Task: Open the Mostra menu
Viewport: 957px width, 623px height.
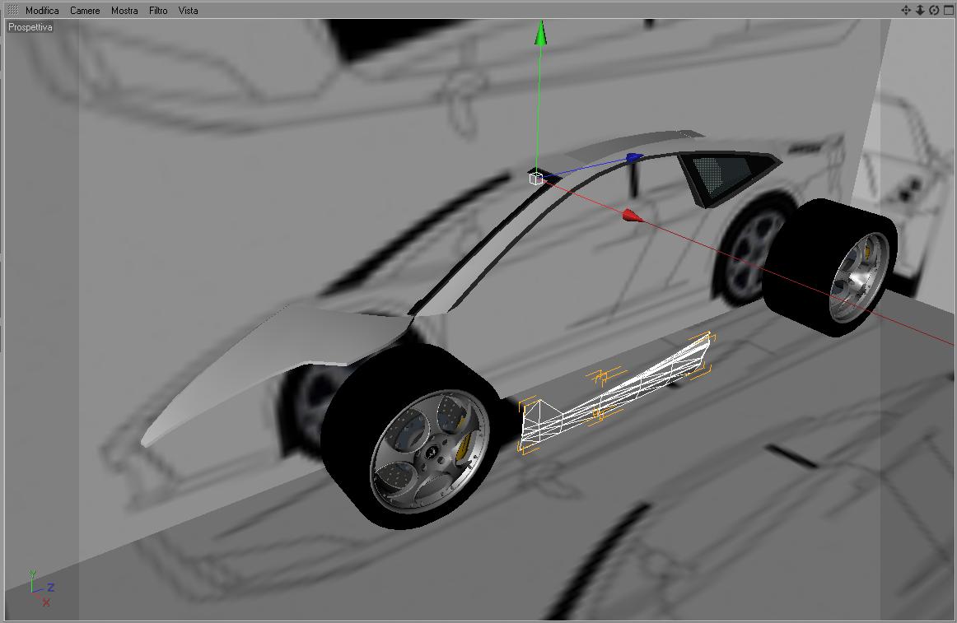Action: pyautogui.click(x=124, y=11)
